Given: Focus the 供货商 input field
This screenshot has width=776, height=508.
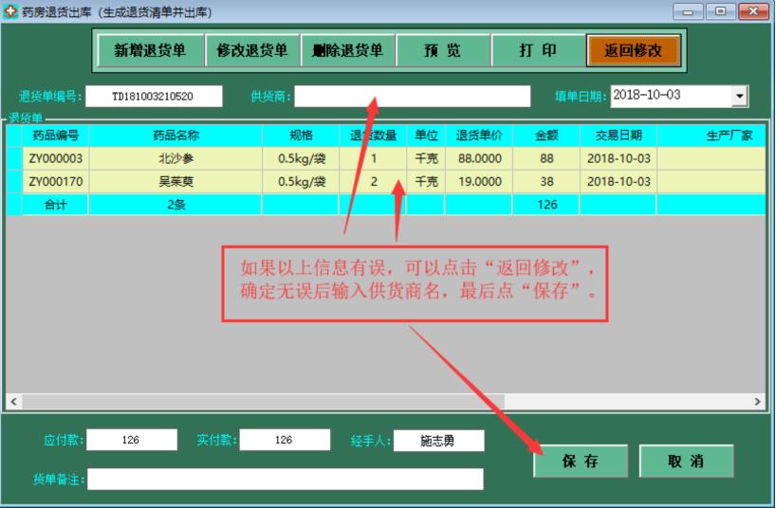Looking at the screenshot, I should tap(412, 97).
